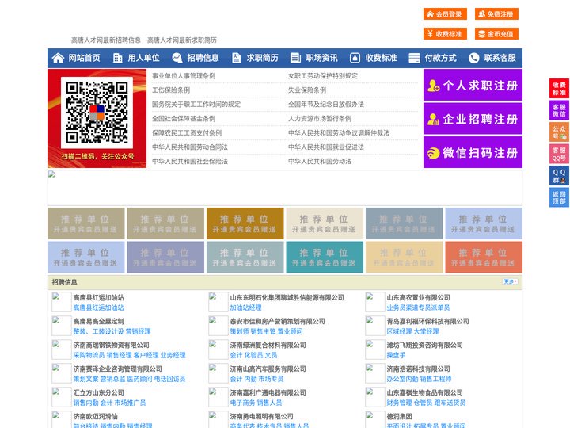Click the teal 推荐单位 tile

(325, 257)
